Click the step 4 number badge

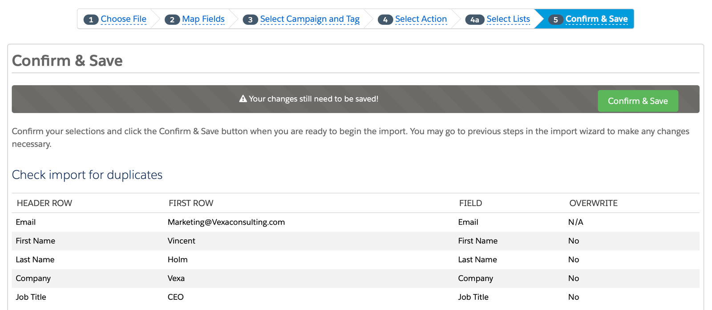pyautogui.click(x=385, y=20)
